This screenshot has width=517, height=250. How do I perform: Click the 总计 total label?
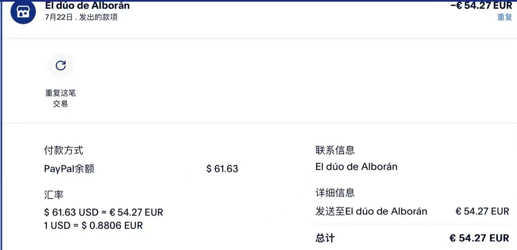(x=325, y=238)
